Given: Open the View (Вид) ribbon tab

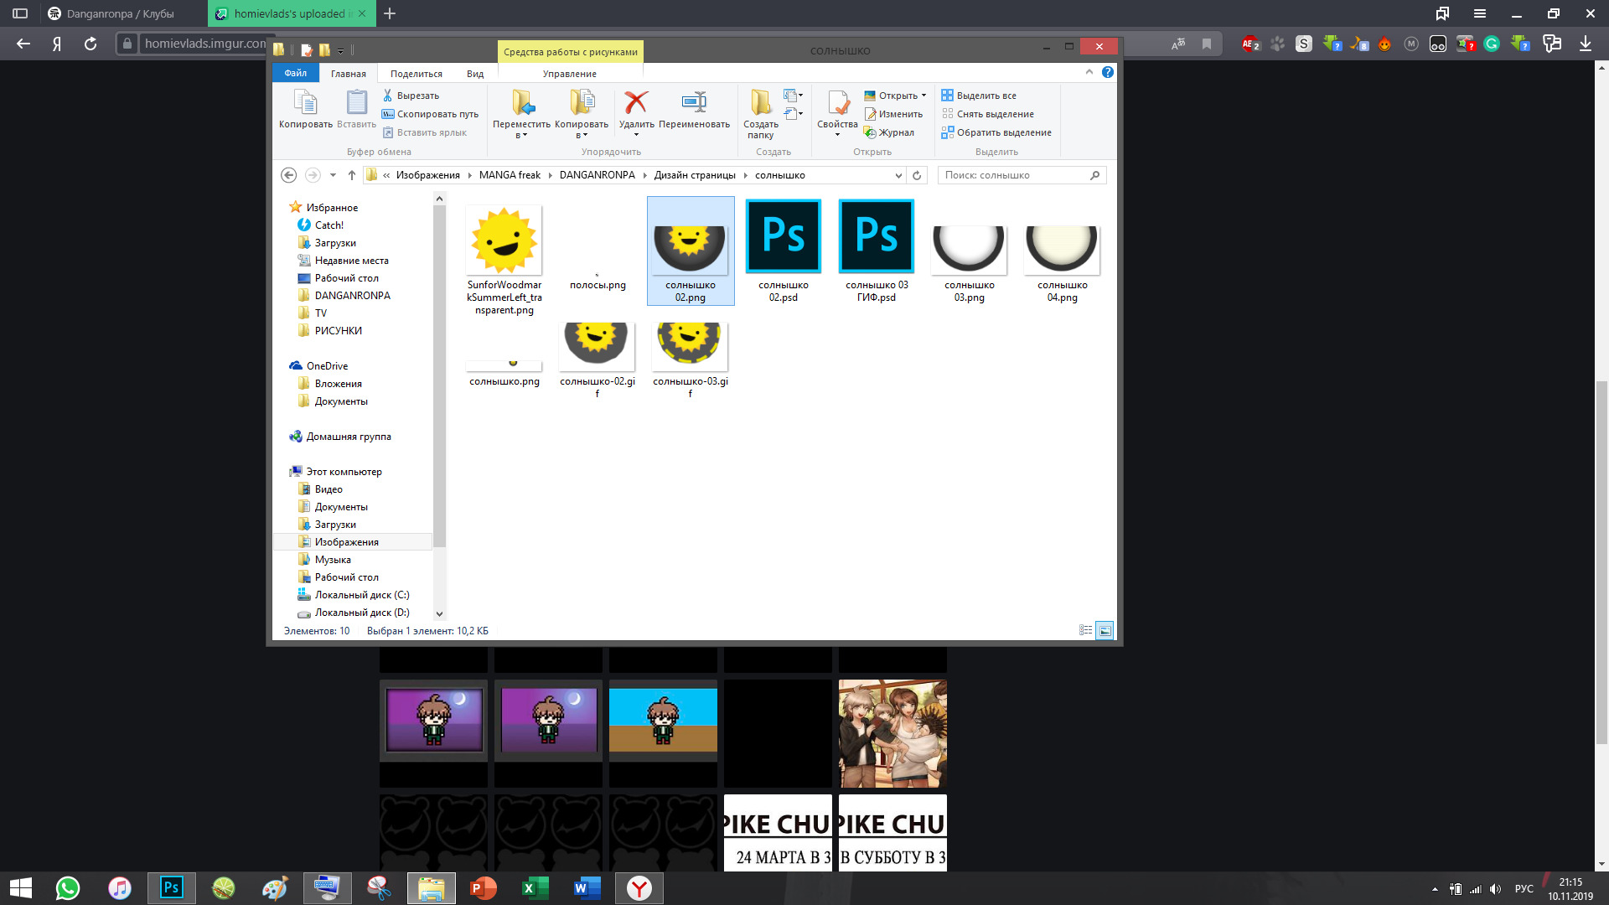Looking at the screenshot, I should click(x=475, y=74).
